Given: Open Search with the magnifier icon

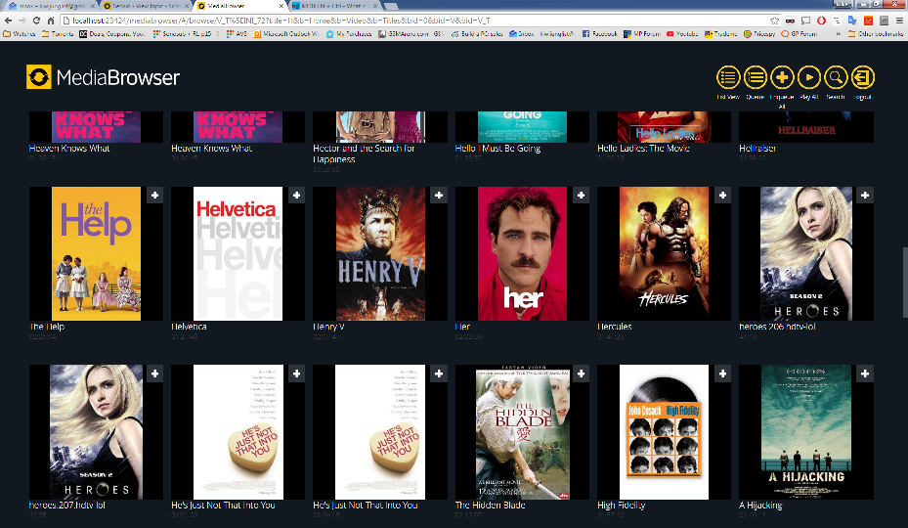Looking at the screenshot, I should [x=836, y=78].
